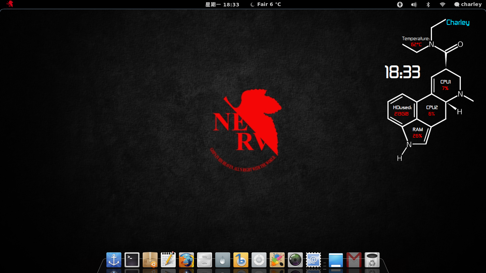Screen dimensions: 486x273
Task: Open the Activities overview via NERV logo
Action: 10,4
